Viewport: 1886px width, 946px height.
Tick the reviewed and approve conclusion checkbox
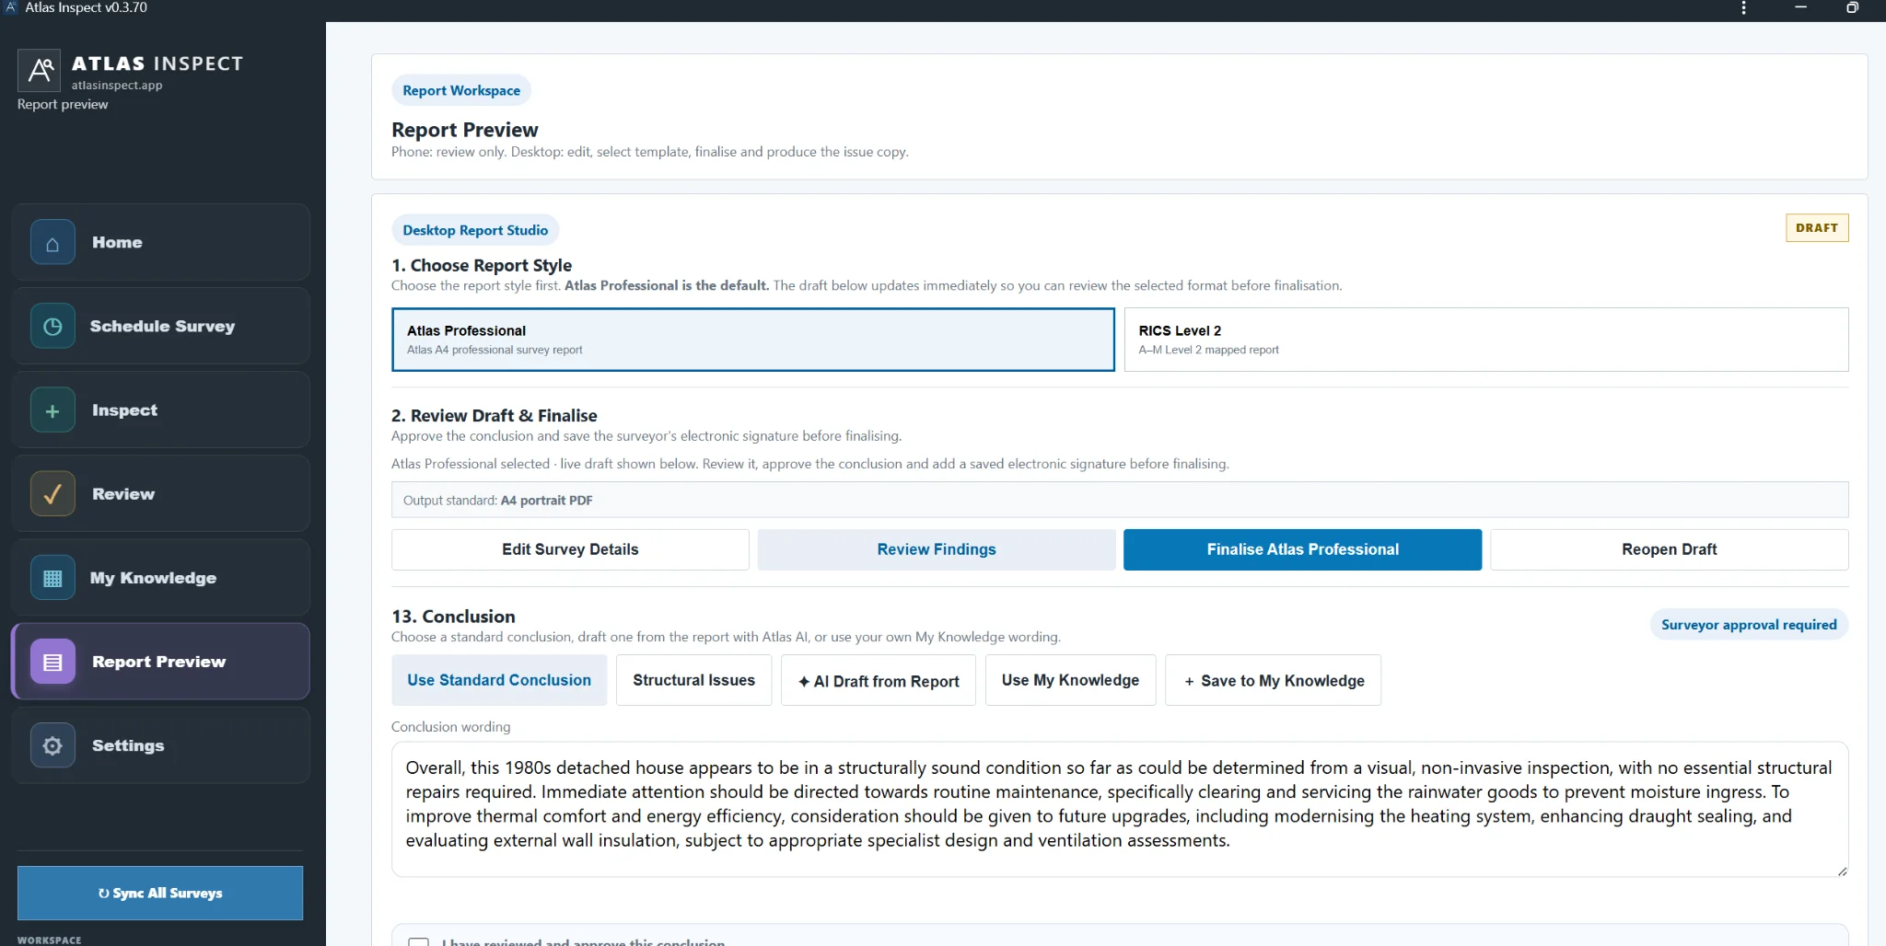tap(419, 941)
